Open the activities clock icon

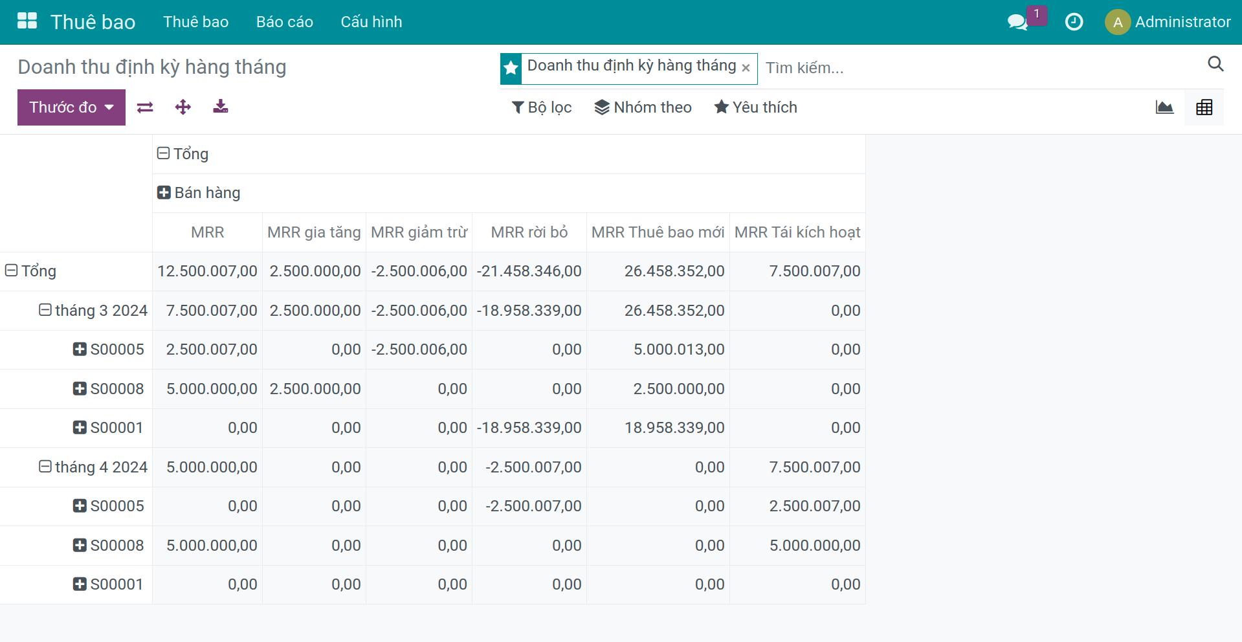[1074, 22]
